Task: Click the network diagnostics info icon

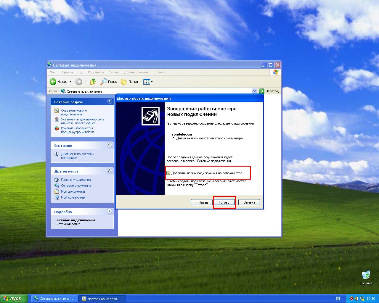Action: point(57,154)
